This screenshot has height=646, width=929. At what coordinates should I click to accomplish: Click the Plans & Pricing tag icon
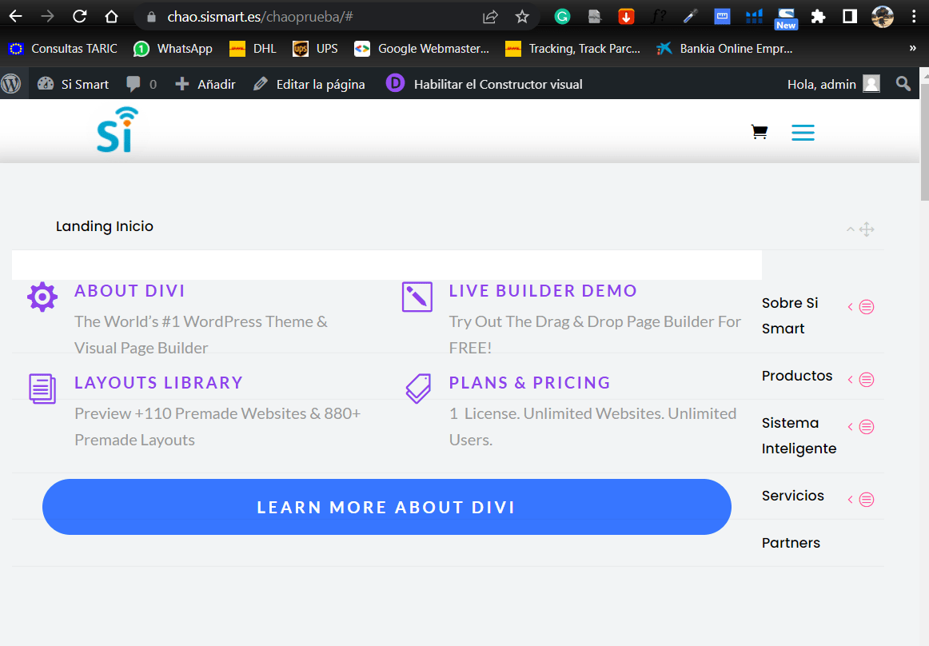pos(417,389)
